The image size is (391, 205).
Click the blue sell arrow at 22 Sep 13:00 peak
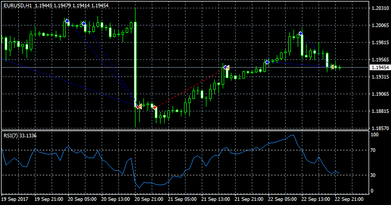[x=301, y=33]
